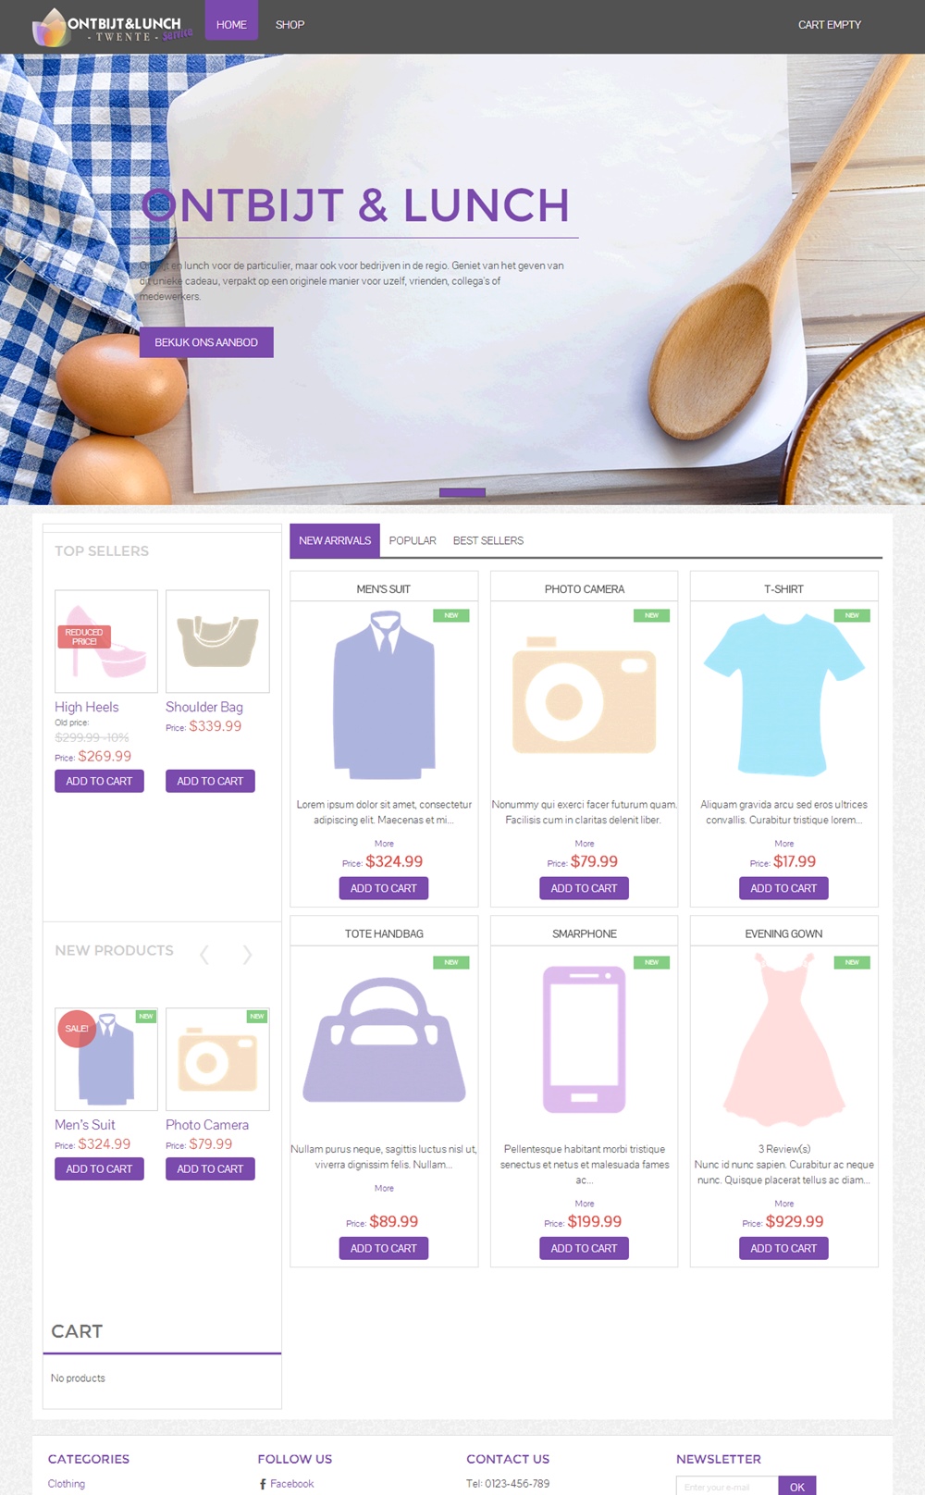
Task: Open the Photo Camera product image in New Arrivals
Action: [x=585, y=695]
